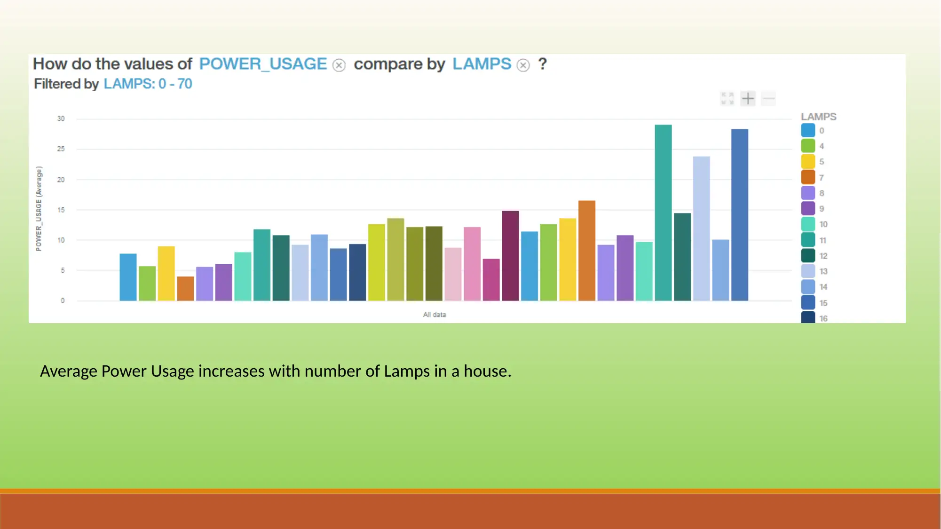This screenshot has height=529, width=941.
Task: Click the y-axis value 30
Action: pyautogui.click(x=61, y=118)
